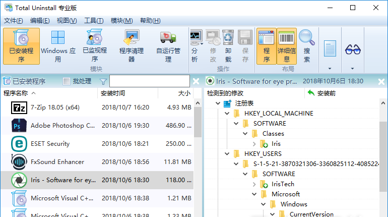
Task: Open the 帮助(H) menu
Action: tap(150, 21)
